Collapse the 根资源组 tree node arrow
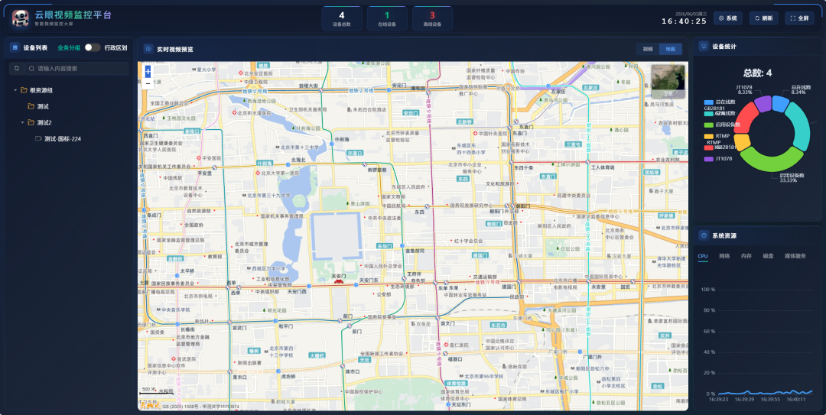Screen dimensions: 826x415 [x=15, y=90]
